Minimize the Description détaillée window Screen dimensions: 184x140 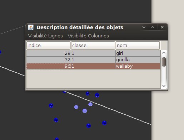tap(144, 27)
